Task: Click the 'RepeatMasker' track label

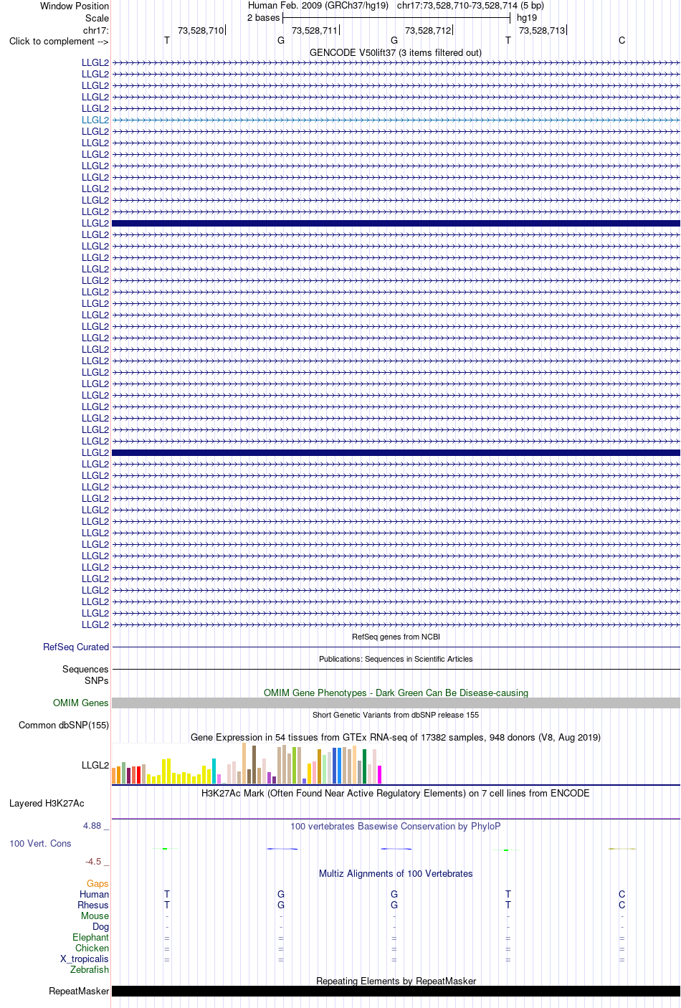Action: [79, 991]
